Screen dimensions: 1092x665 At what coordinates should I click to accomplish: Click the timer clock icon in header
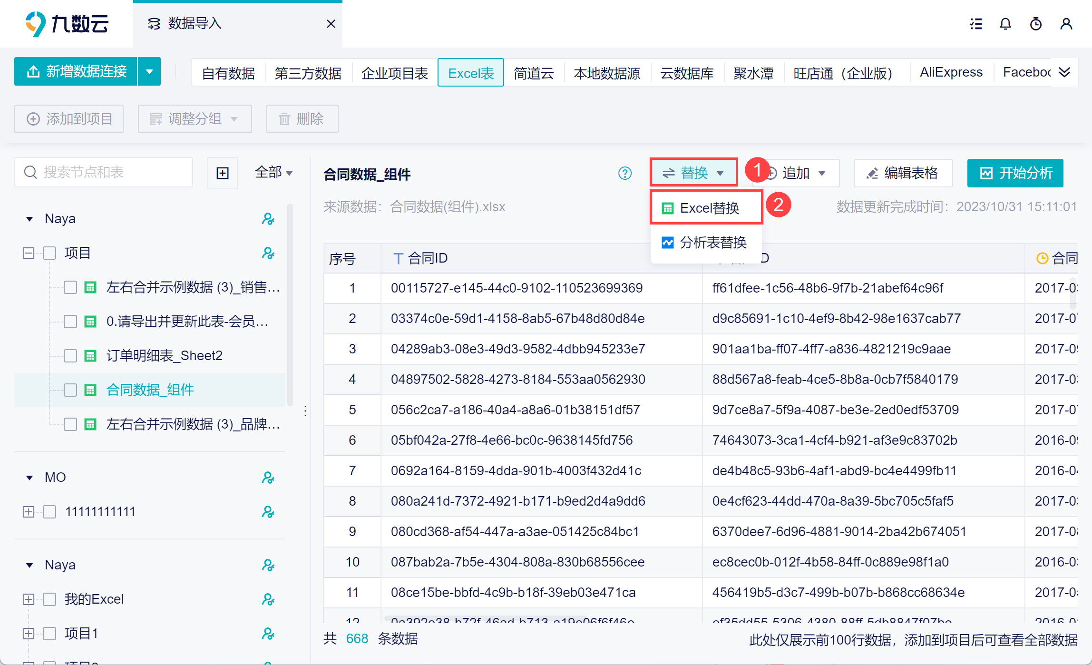(x=1035, y=24)
